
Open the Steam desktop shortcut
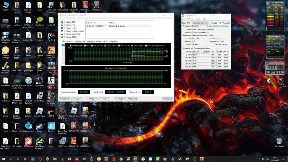click(x=40, y=126)
